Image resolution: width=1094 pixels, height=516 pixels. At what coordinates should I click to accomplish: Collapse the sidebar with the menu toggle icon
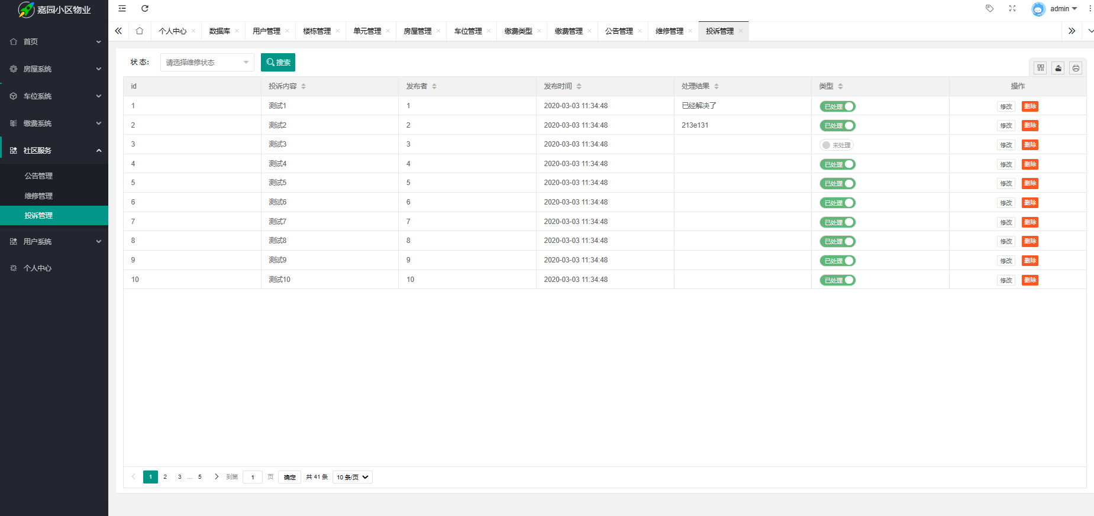(122, 8)
